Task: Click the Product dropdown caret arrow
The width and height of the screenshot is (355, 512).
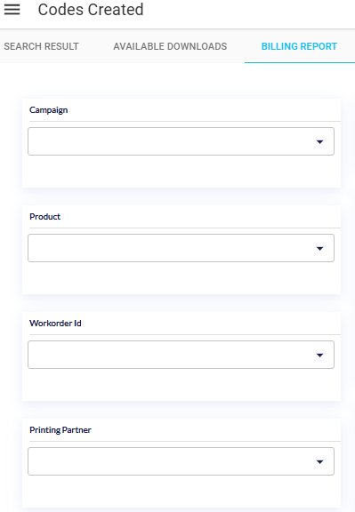Action: tap(319, 249)
